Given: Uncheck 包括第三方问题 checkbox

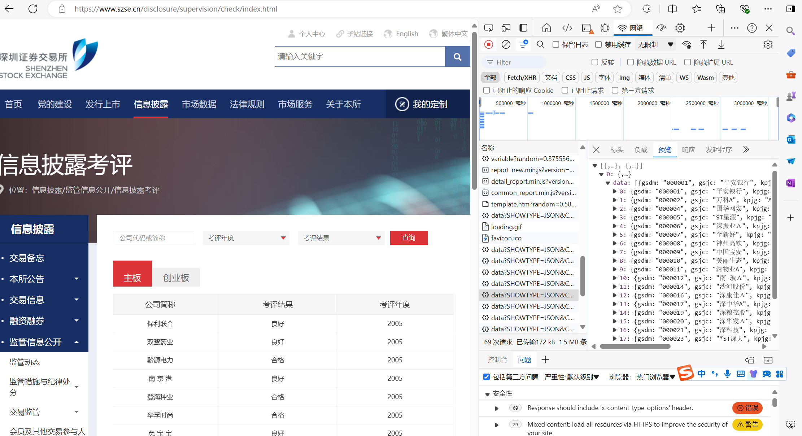Looking at the screenshot, I should tap(487, 377).
